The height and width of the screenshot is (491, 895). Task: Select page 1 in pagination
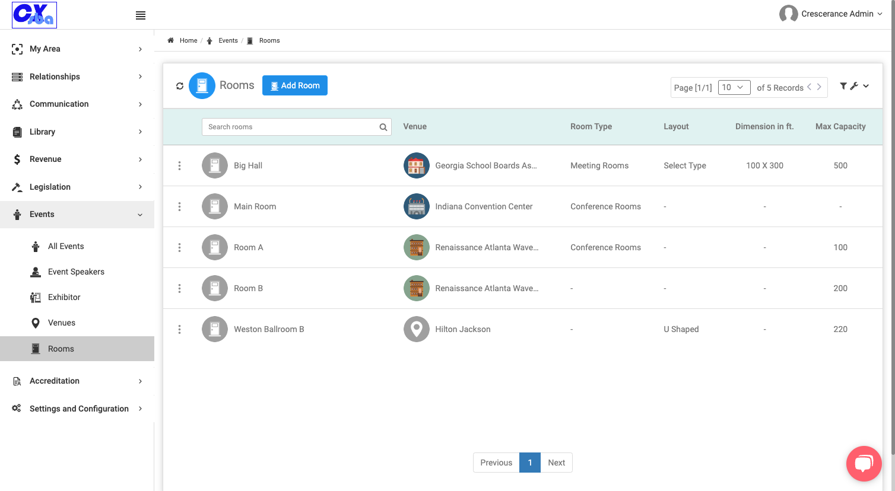pyautogui.click(x=530, y=463)
